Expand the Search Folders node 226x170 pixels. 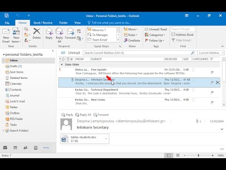(x=3, y=130)
